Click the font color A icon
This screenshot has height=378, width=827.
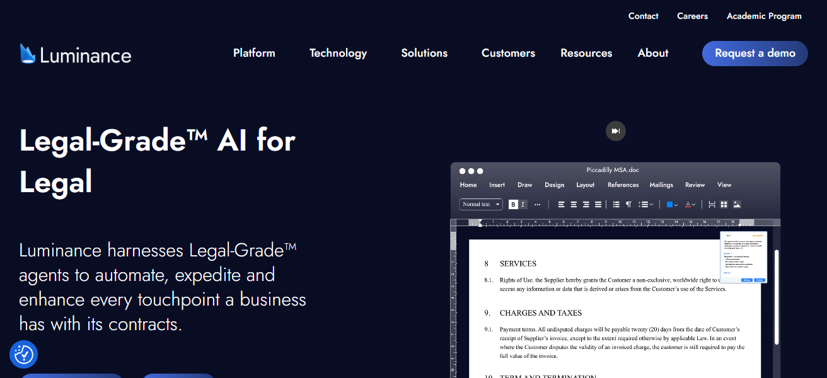pyautogui.click(x=688, y=204)
